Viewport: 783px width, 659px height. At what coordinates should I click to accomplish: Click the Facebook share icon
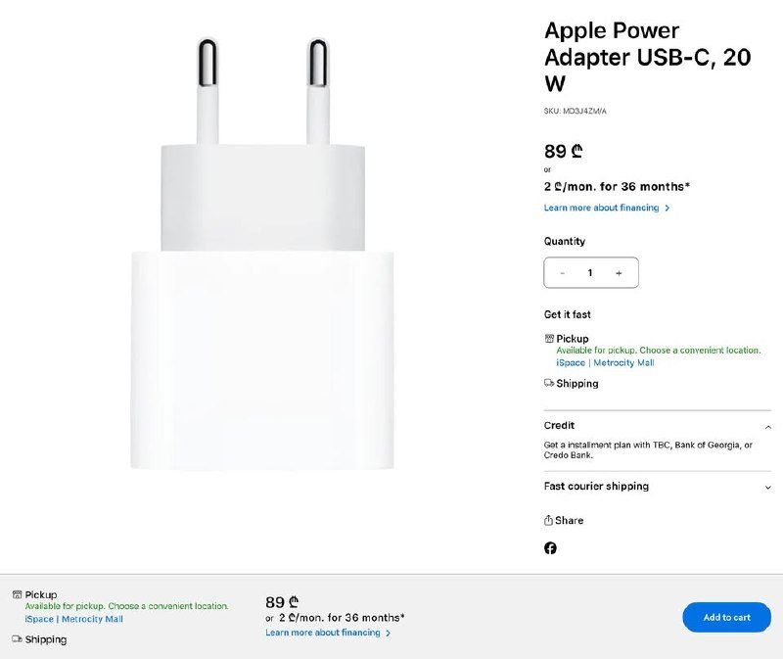550,549
